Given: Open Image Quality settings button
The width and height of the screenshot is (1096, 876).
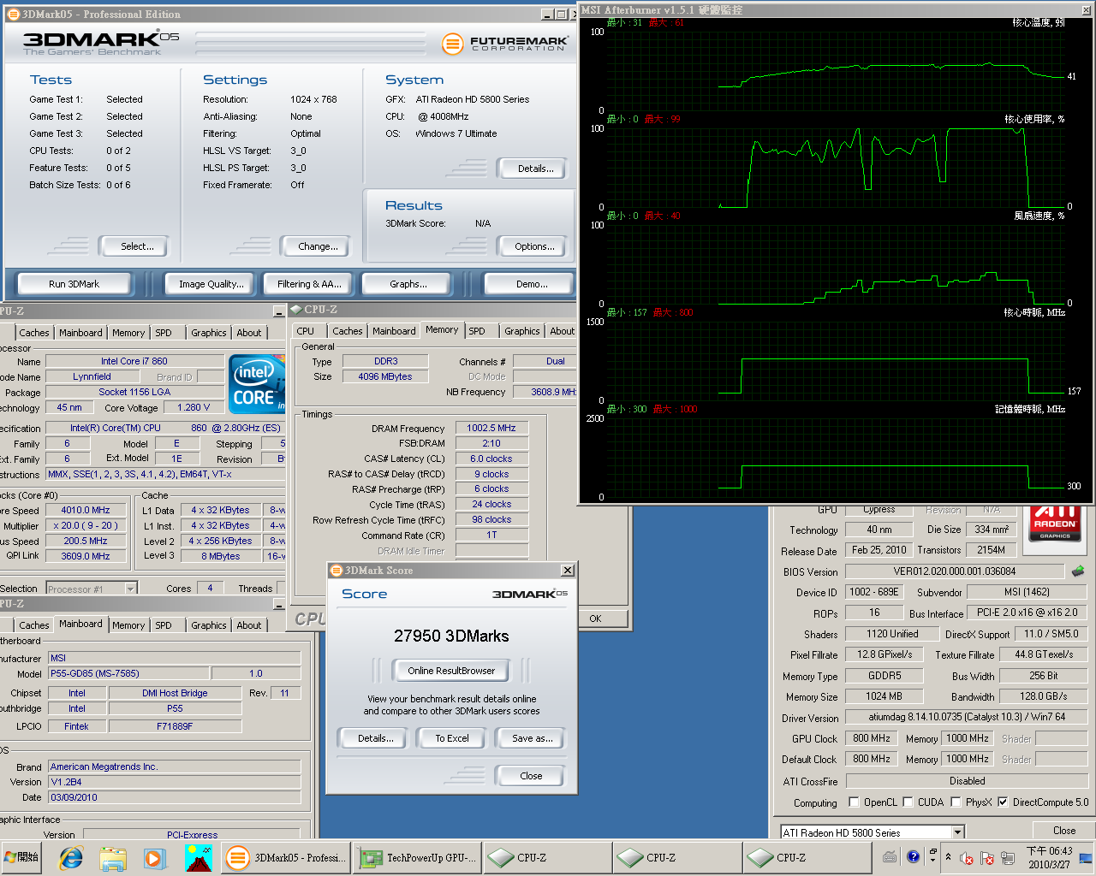Looking at the screenshot, I should [x=211, y=284].
